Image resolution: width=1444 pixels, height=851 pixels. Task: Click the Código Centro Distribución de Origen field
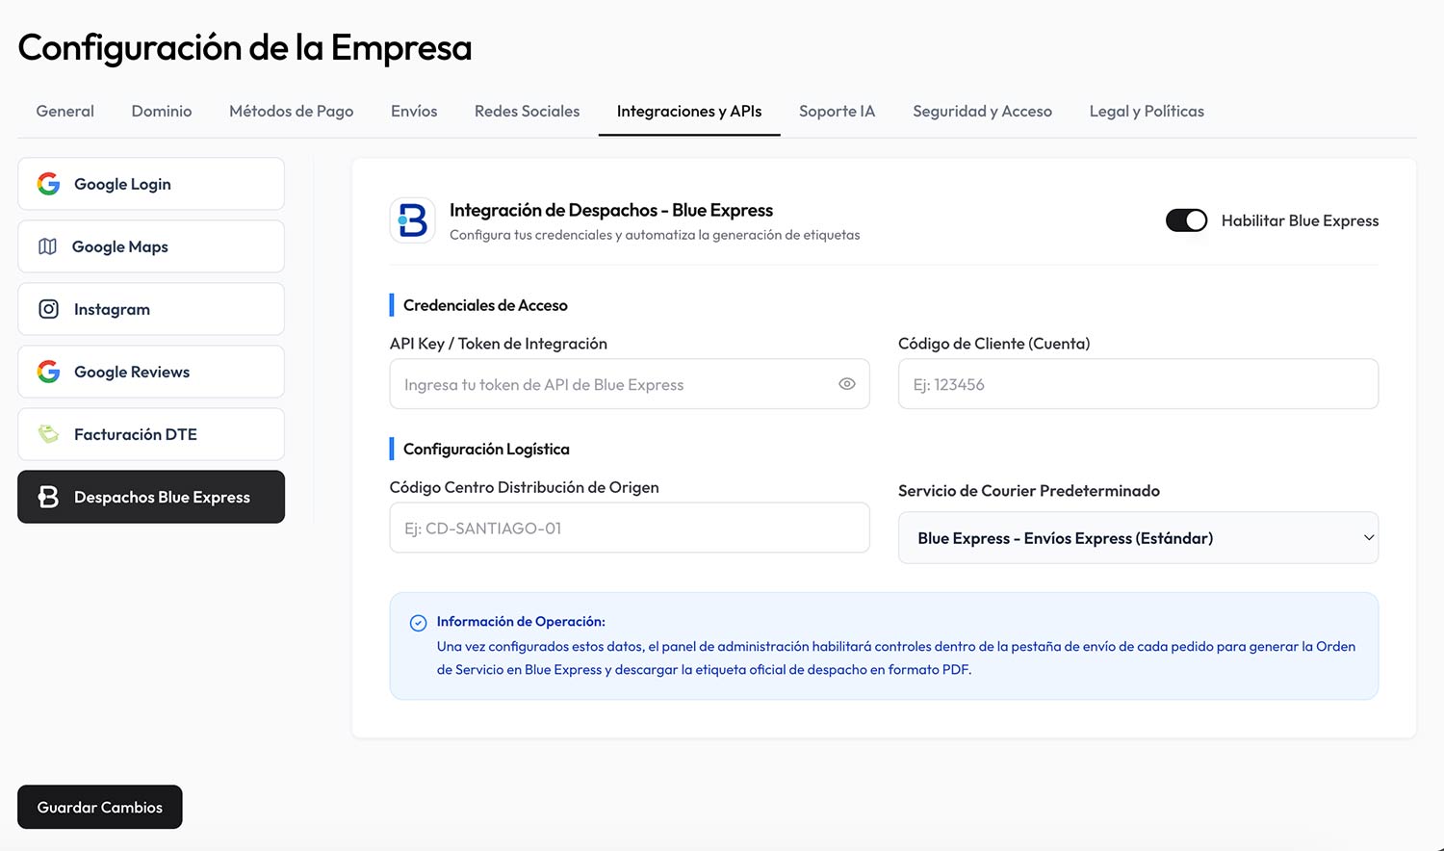[x=630, y=528]
